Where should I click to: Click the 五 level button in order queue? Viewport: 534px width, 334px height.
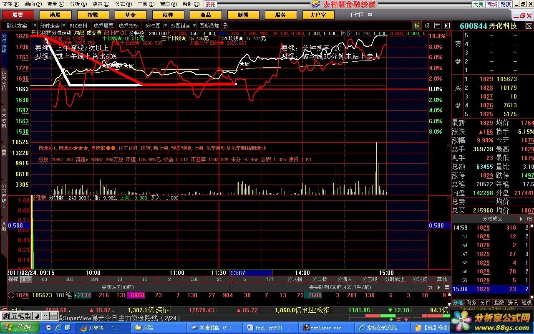(x=430, y=287)
